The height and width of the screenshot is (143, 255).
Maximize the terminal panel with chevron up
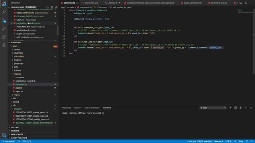(x=246, y=108)
